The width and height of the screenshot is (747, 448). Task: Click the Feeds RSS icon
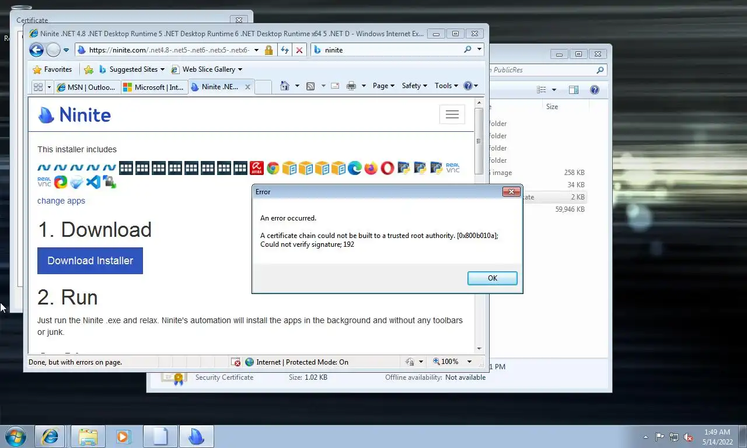pyautogui.click(x=310, y=86)
